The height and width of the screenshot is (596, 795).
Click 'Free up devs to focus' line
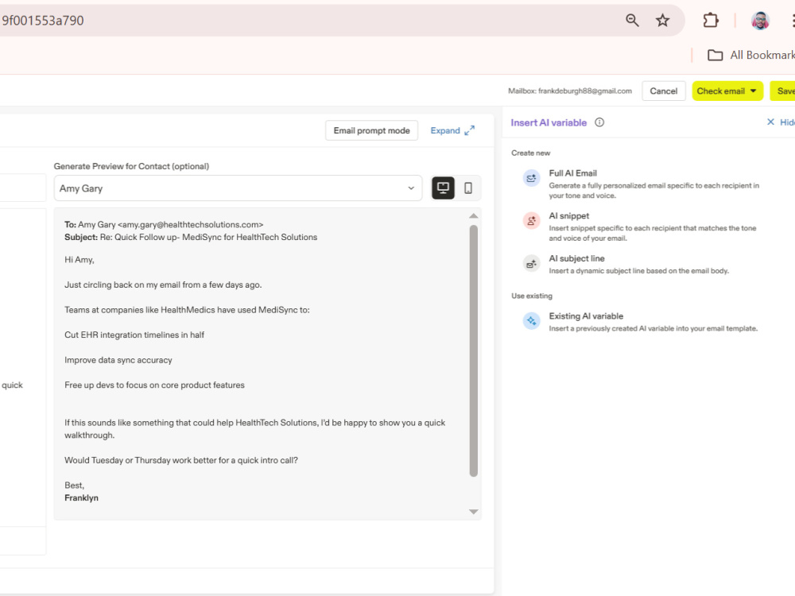[x=154, y=385]
